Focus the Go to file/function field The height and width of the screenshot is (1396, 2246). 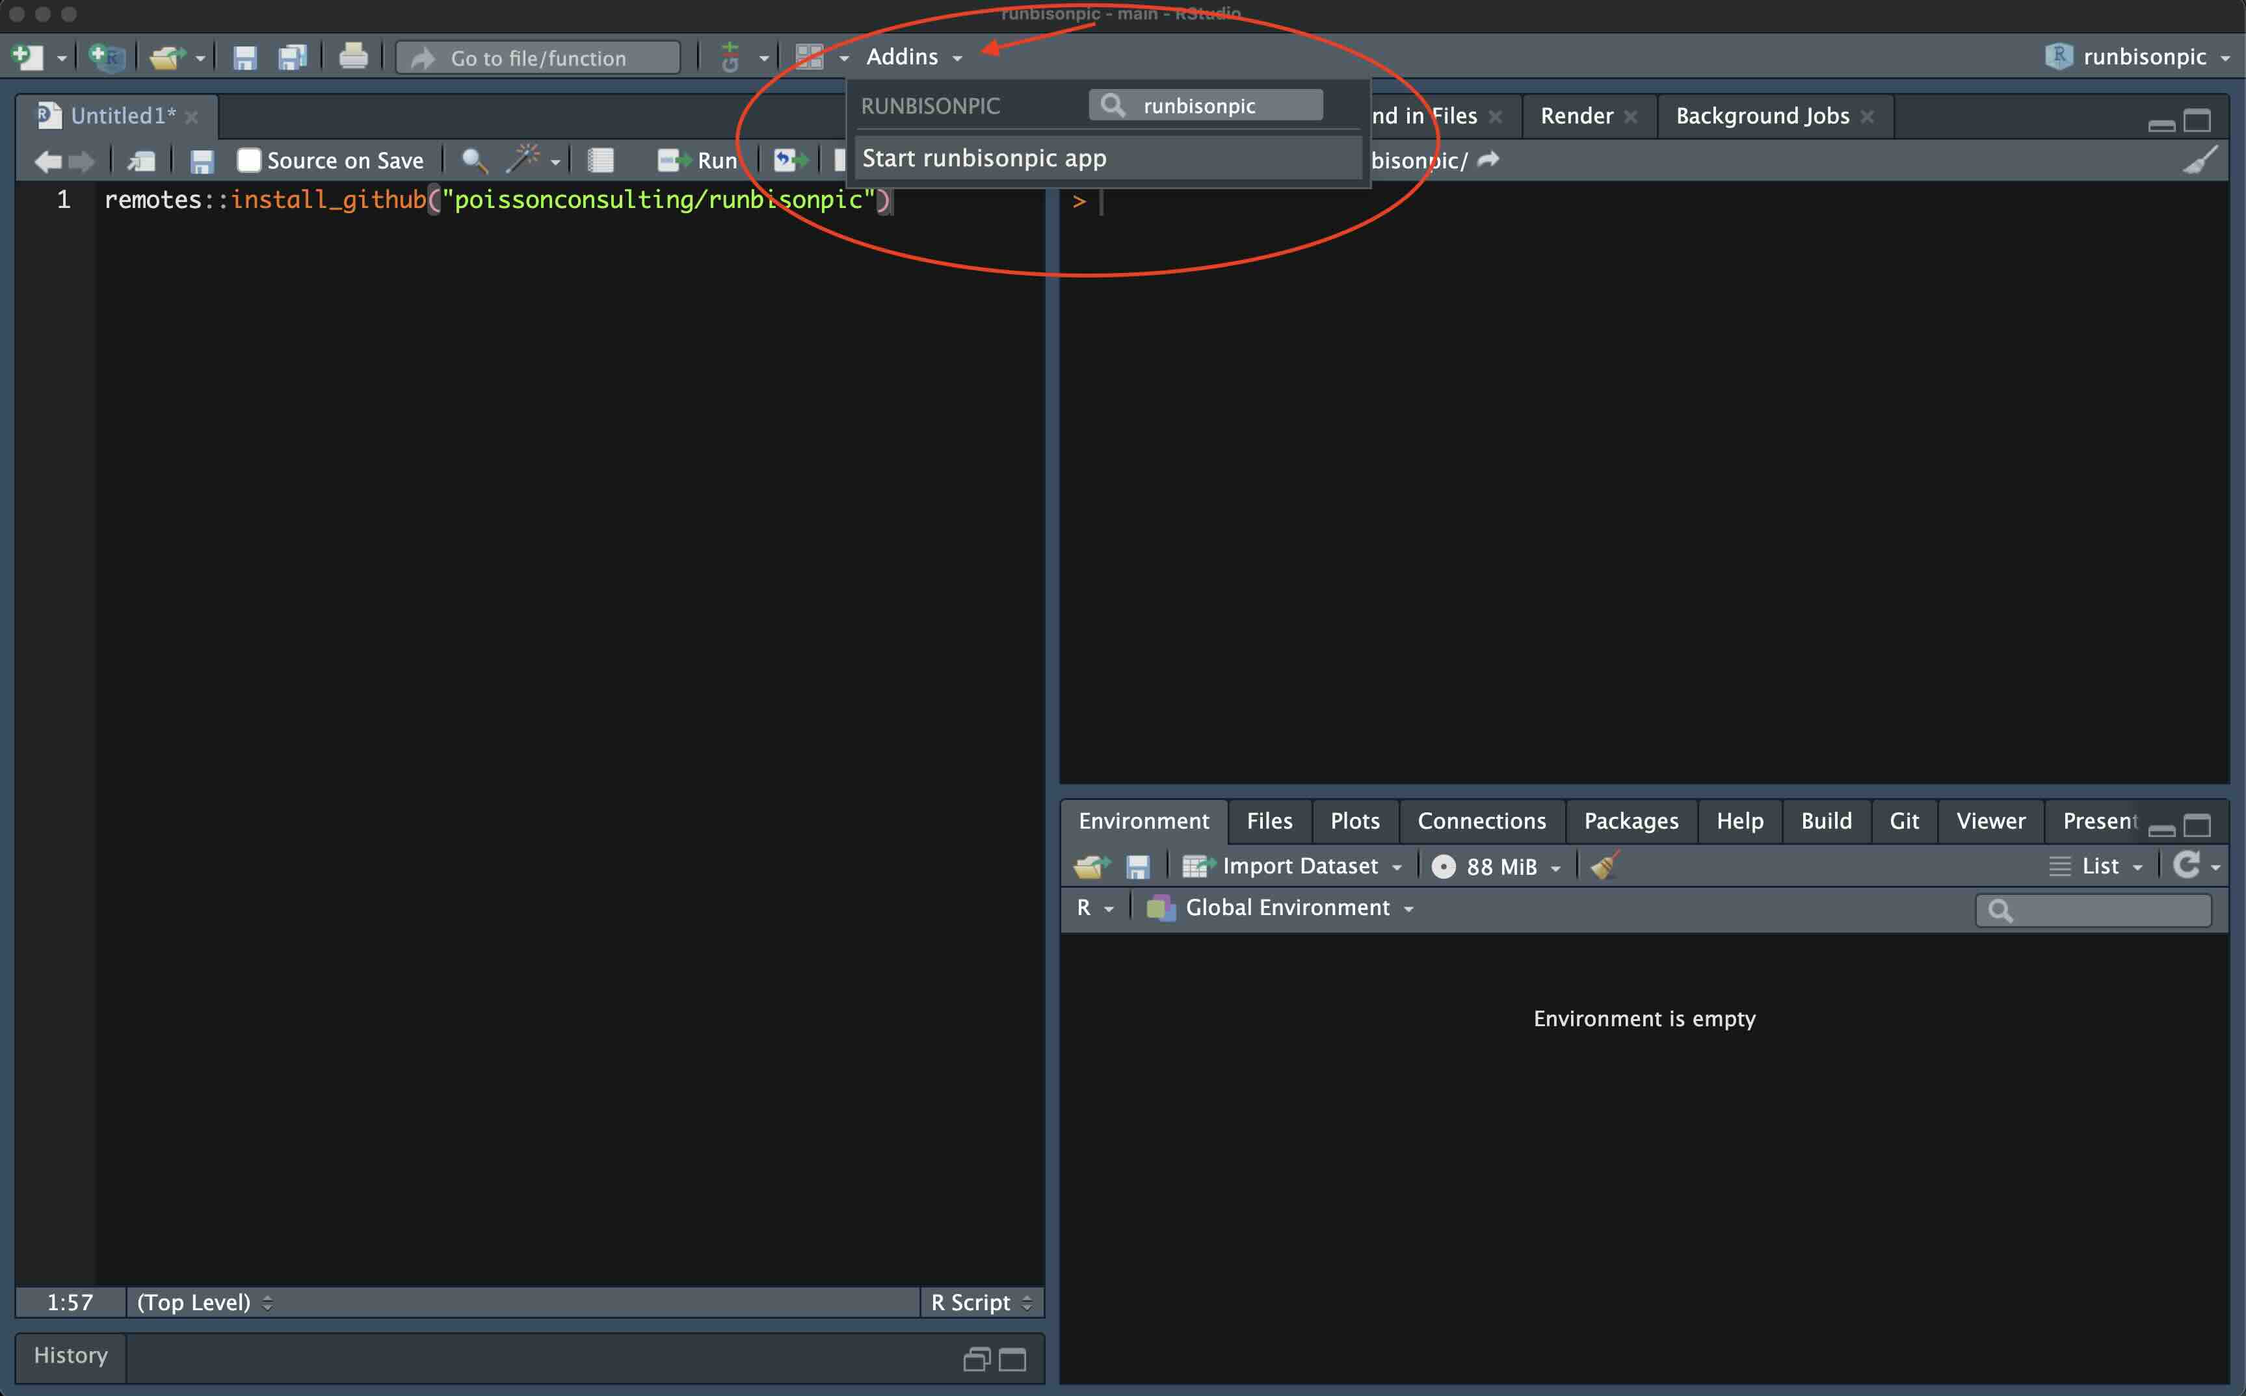[538, 57]
